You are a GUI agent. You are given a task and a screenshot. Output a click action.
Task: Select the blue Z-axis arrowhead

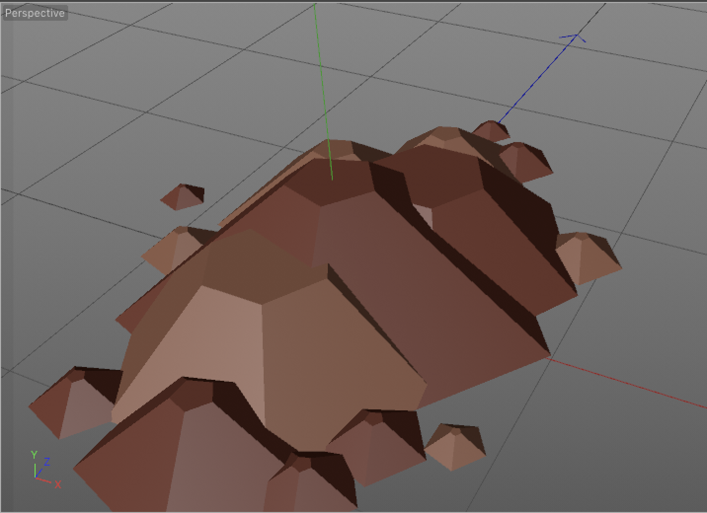coord(573,37)
